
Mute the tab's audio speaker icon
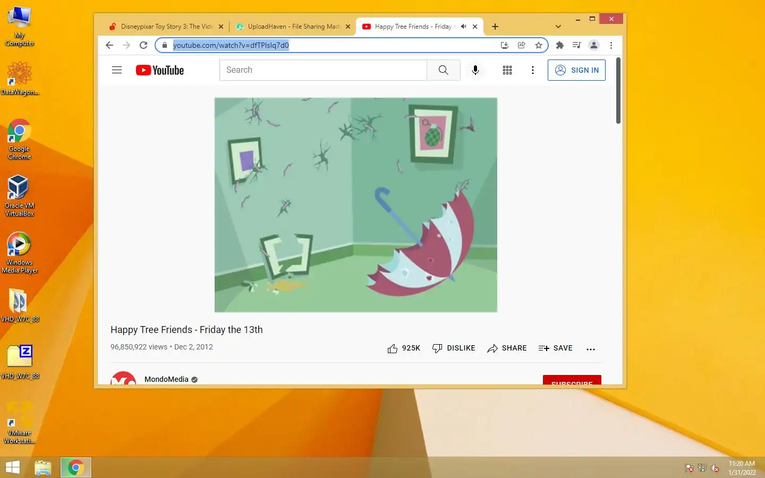463,27
